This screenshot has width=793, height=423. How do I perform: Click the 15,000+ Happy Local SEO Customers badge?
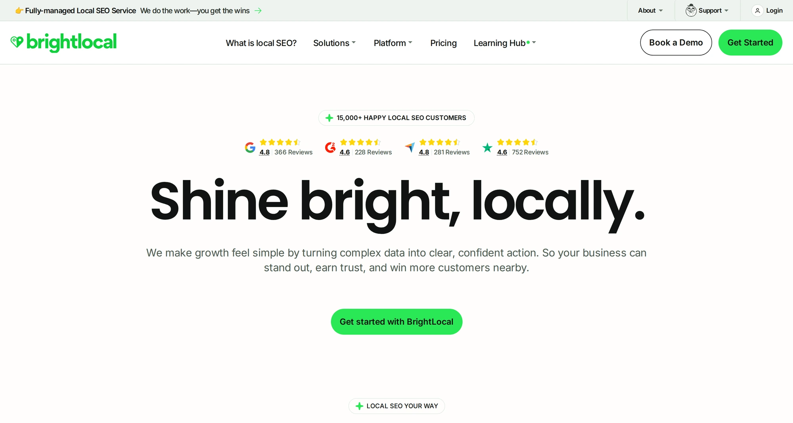[x=396, y=118]
